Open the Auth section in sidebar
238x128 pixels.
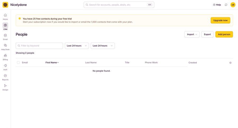5,67
